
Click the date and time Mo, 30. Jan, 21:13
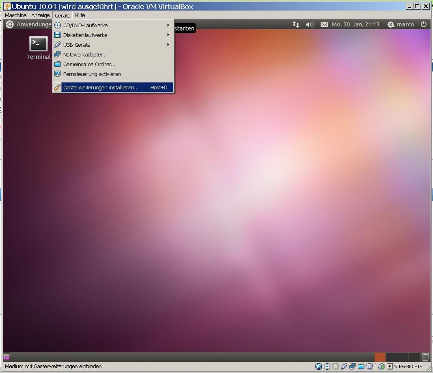point(355,25)
